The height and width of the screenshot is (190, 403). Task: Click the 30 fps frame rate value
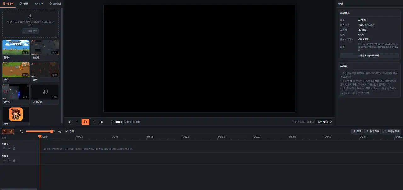coord(362,30)
